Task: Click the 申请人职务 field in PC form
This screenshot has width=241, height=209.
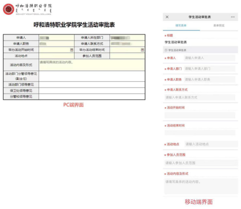Action: [57, 44]
